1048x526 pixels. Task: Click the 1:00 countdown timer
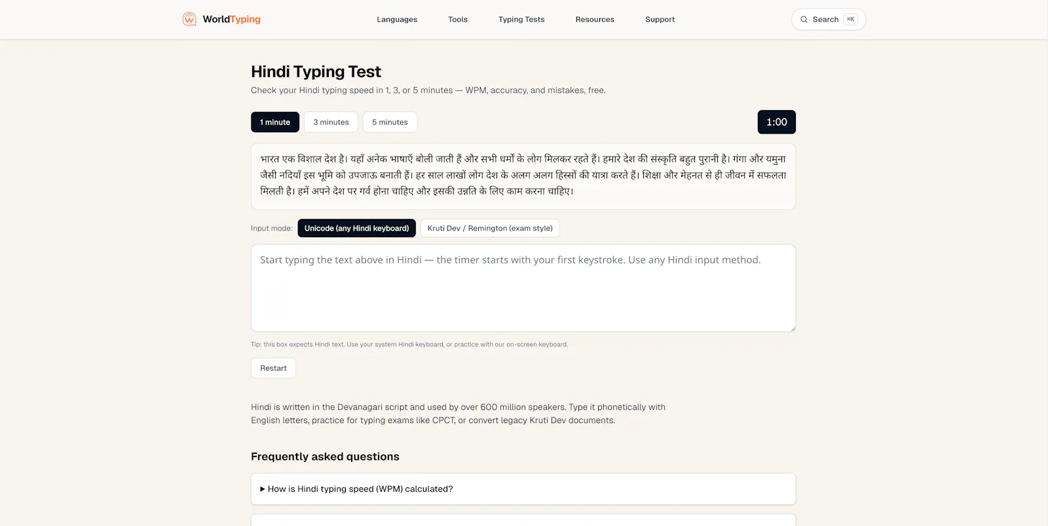point(777,122)
